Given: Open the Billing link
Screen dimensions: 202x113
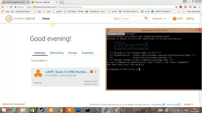Looking at the screenshot, I should pyautogui.click(x=190, y=19).
